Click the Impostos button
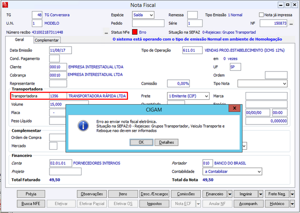This screenshot has height=213, width=300. coord(154,204)
